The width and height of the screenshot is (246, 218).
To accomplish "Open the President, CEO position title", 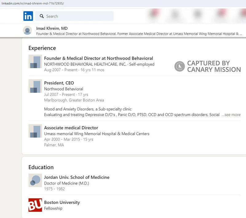I will tap(59, 83).
